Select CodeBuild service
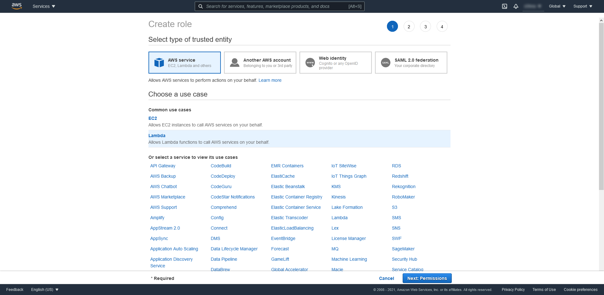604x295 pixels. 221,166
